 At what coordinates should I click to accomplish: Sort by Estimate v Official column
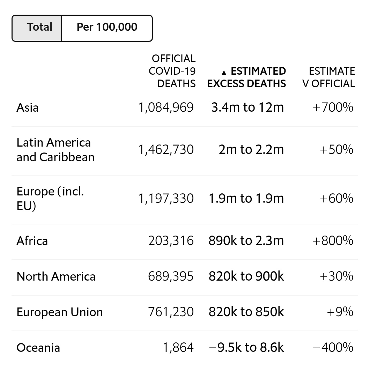(328, 77)
